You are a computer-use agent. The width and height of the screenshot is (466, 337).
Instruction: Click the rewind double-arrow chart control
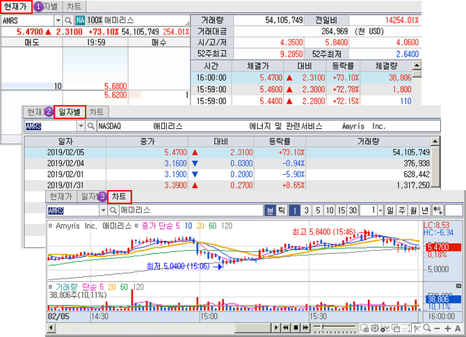click(x=286, y=328)
